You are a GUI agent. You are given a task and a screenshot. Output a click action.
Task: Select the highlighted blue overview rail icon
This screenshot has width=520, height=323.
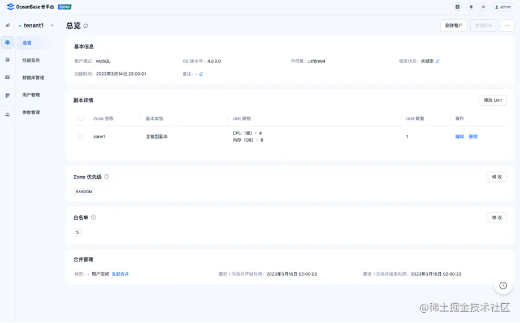[7, 42]
